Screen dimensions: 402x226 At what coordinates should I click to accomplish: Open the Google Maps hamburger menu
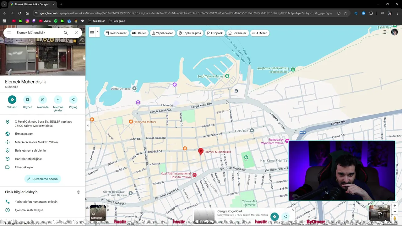9,33
